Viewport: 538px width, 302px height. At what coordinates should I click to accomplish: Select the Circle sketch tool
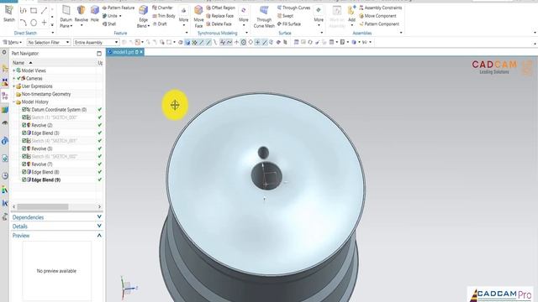pos(34,23)
